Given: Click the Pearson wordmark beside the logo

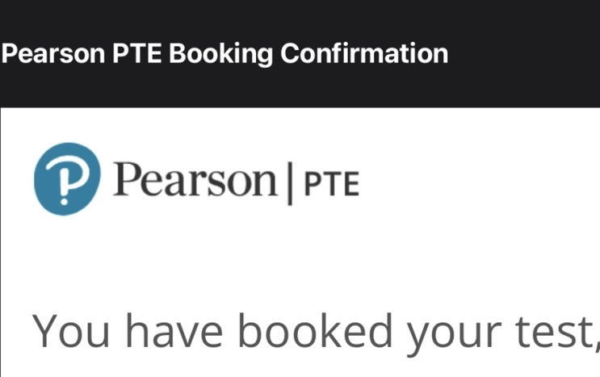Looking at the screenshot, I should 195,180.
